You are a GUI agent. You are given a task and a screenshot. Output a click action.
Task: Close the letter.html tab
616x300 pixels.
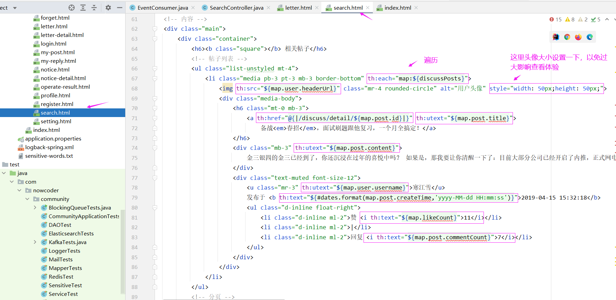coord(317,8)
